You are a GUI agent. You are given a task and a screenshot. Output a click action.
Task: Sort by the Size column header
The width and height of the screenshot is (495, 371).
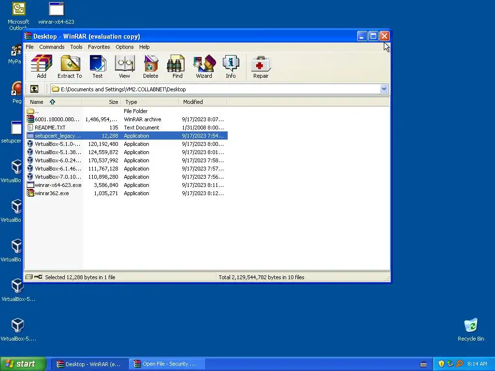[102, 101]
